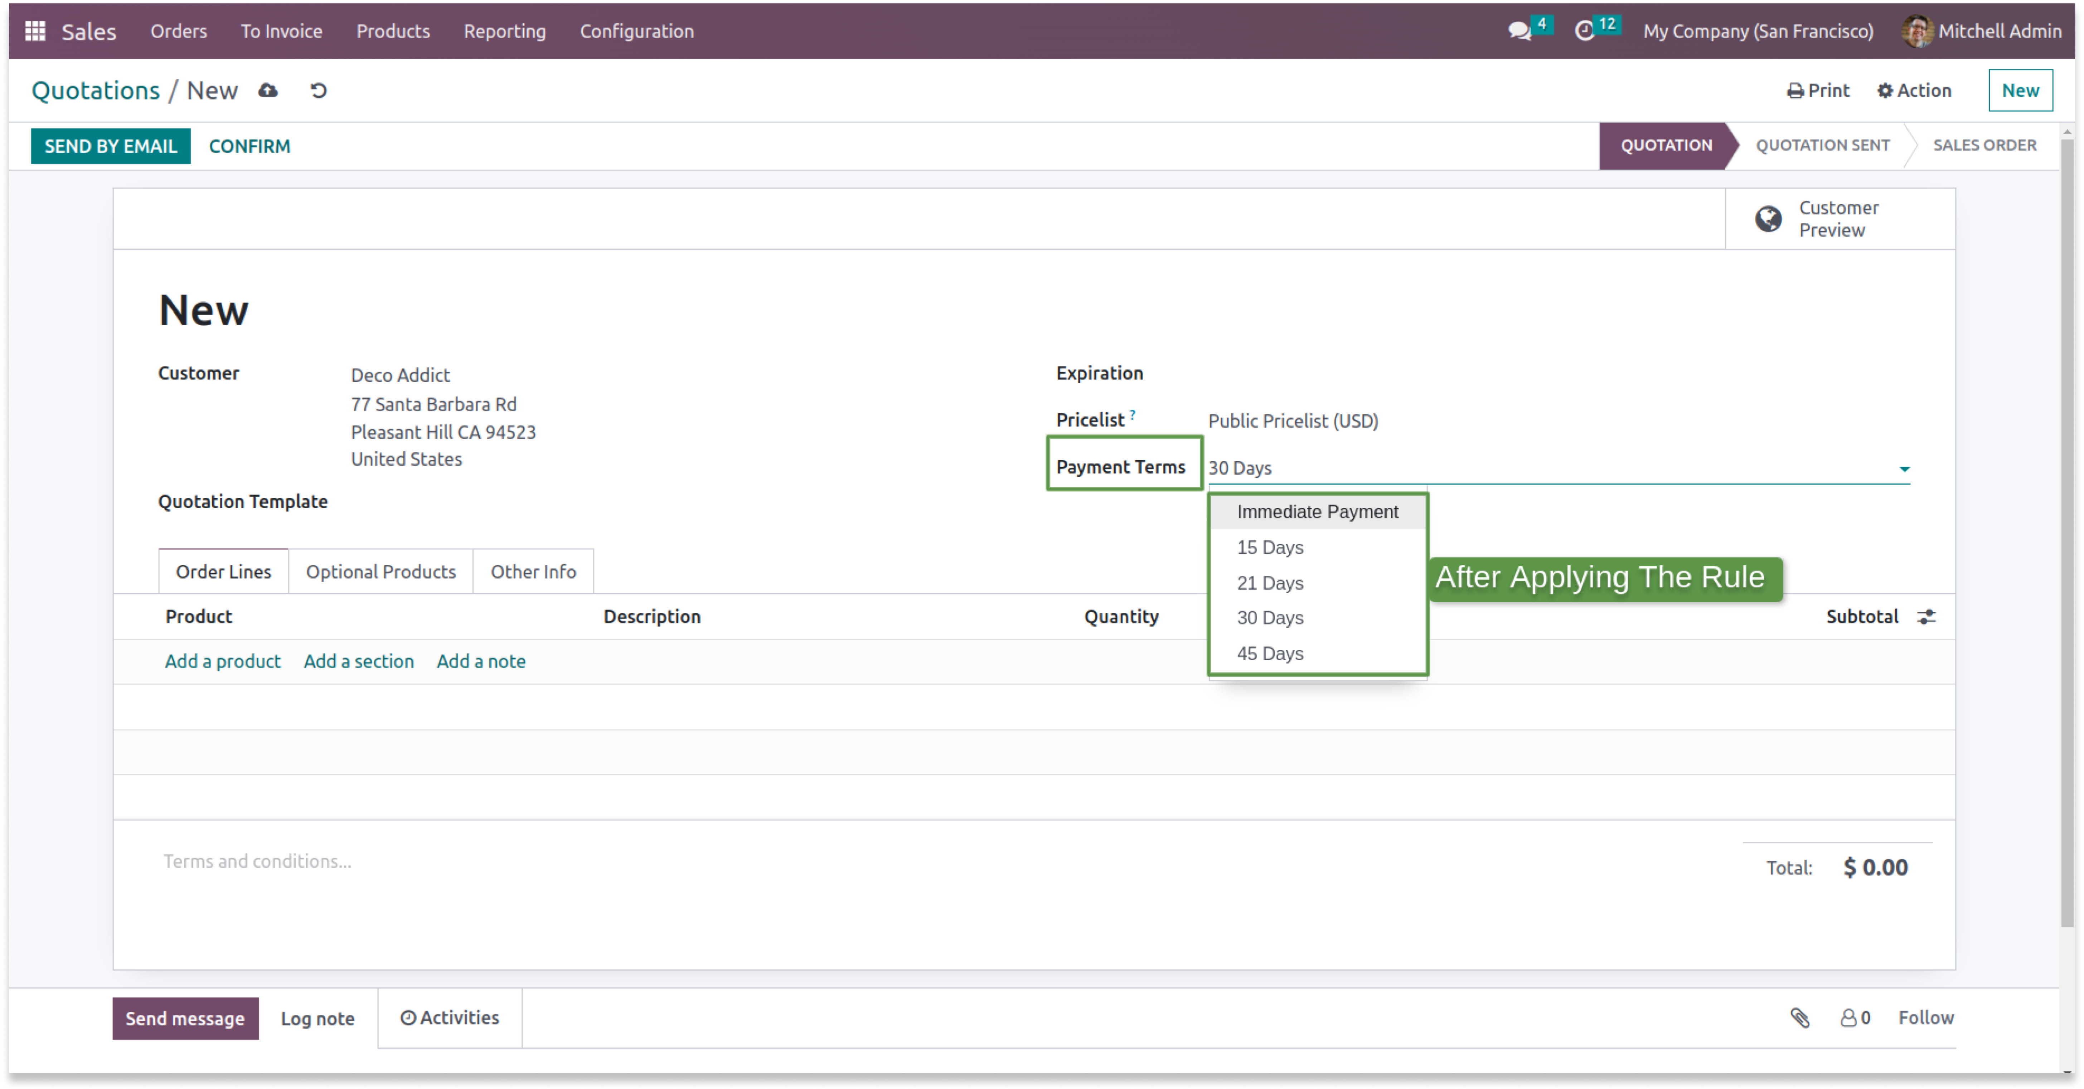Open the apps grid menu icon
Image resolution: width=2084 pixels, height=1089 pixels.
click(x=35, y=31)
